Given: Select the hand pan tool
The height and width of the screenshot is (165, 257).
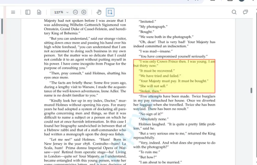Looking at the screenshot, I should tap(99, 12).
